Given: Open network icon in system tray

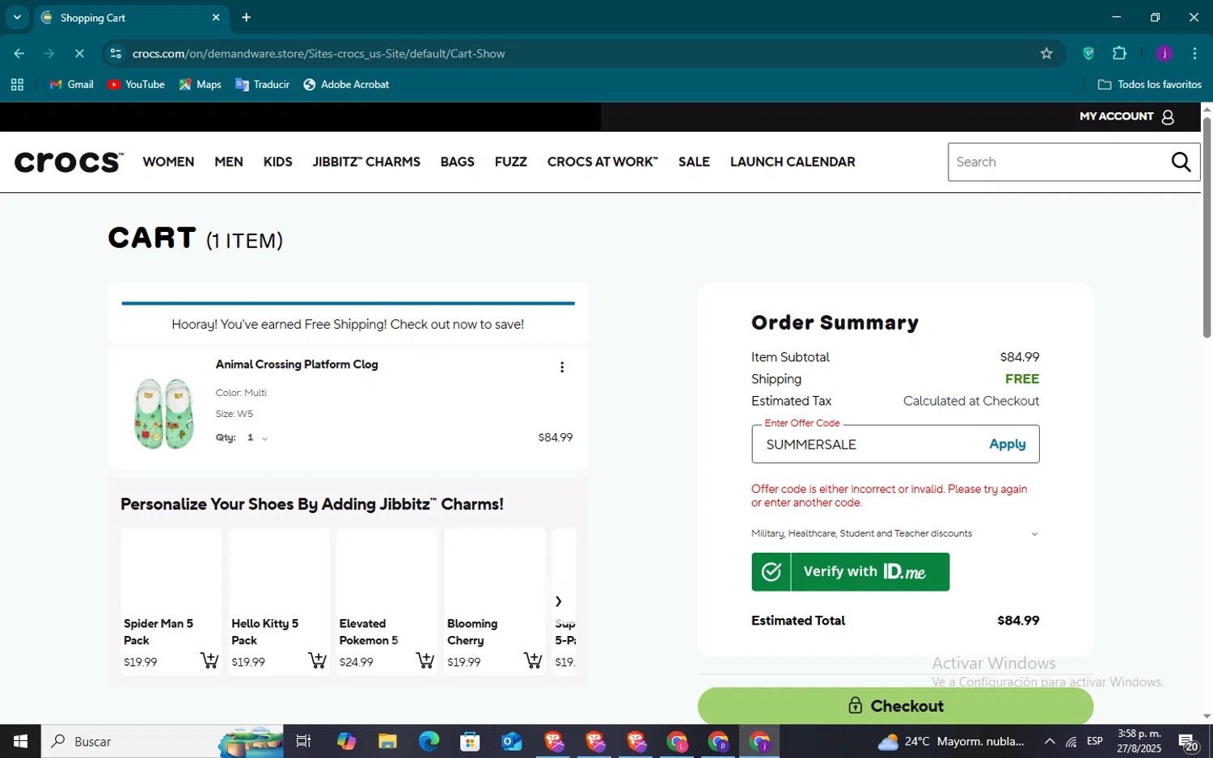Looking at the screenshot, I should (x=1071, y=741).
